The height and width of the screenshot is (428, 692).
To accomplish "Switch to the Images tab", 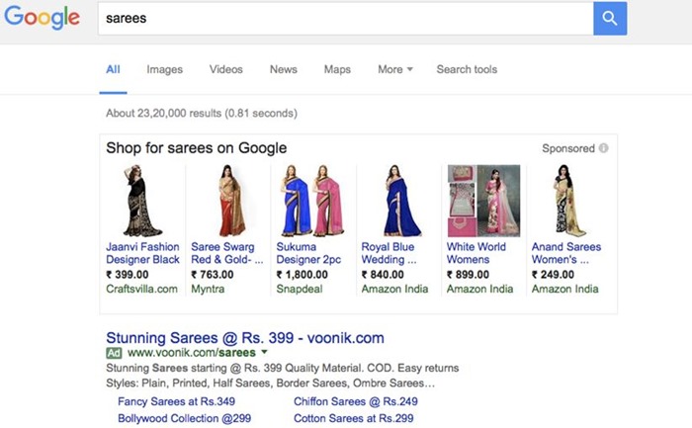I will click(x=164, y=69).
